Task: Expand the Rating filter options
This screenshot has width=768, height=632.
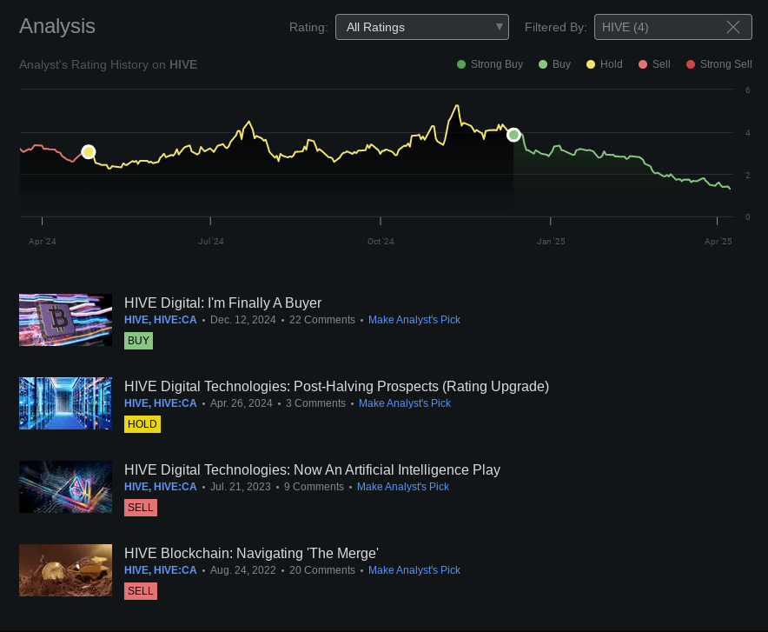Action: [x=499, y=27]
